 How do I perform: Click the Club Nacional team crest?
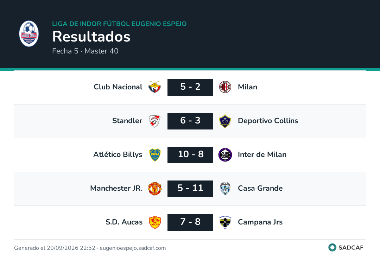pos(154,87)
